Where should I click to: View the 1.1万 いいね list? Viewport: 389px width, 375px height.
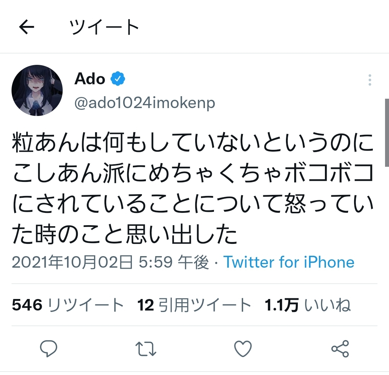coord(308,305)
